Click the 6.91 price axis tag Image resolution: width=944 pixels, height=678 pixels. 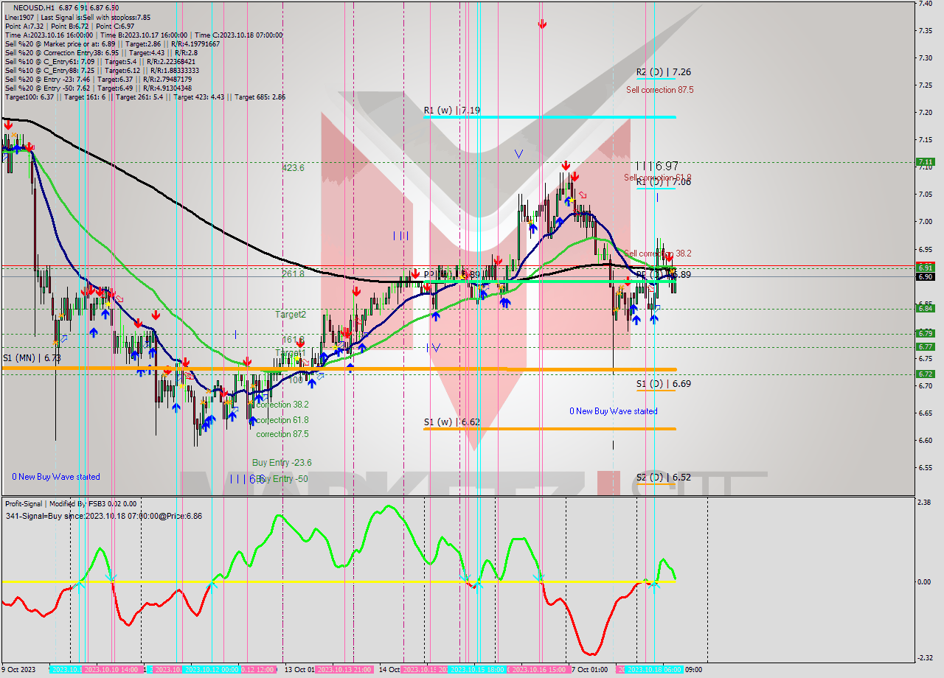[925, 268]
